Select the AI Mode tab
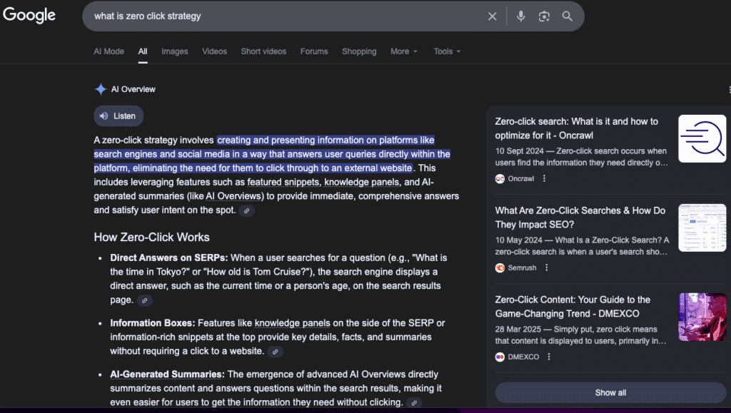The image size is (731, 413). tap(109, 51)
